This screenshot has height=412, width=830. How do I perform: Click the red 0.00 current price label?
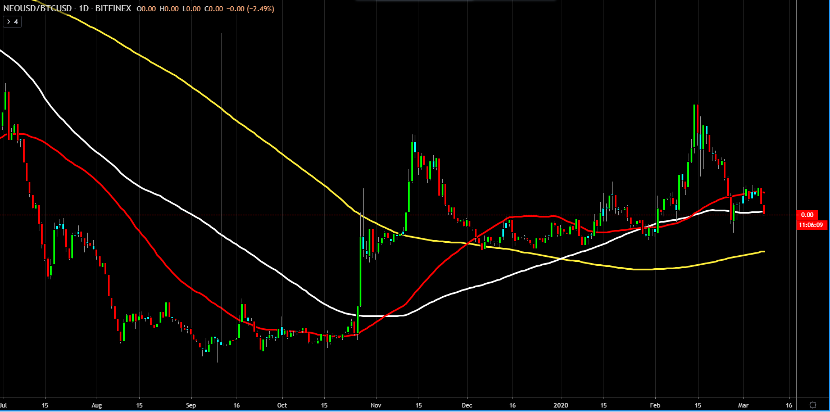(808, 215)
